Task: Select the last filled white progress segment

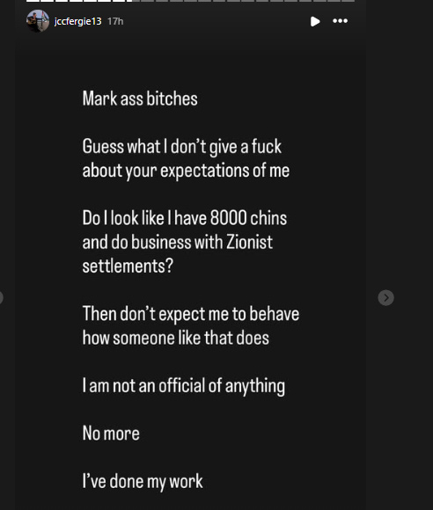Action: tap(119, 1)
